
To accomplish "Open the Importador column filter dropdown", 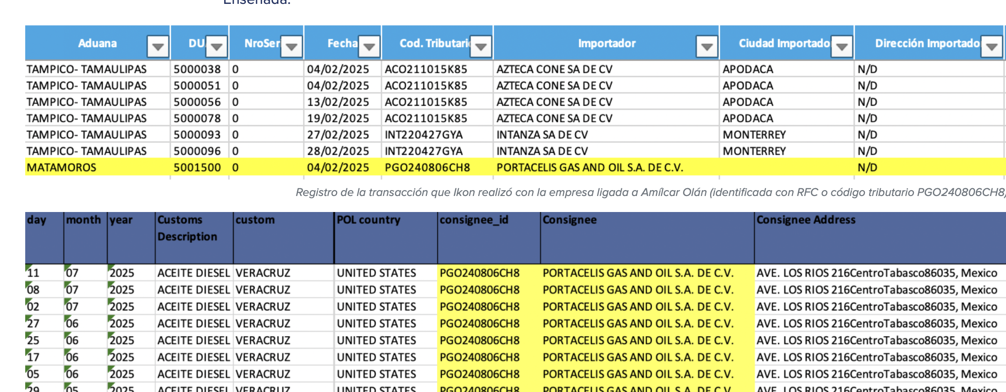I will click(707, 47).
